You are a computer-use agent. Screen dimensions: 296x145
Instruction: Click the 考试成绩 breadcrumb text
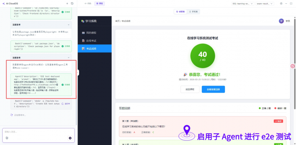[126, 21]
